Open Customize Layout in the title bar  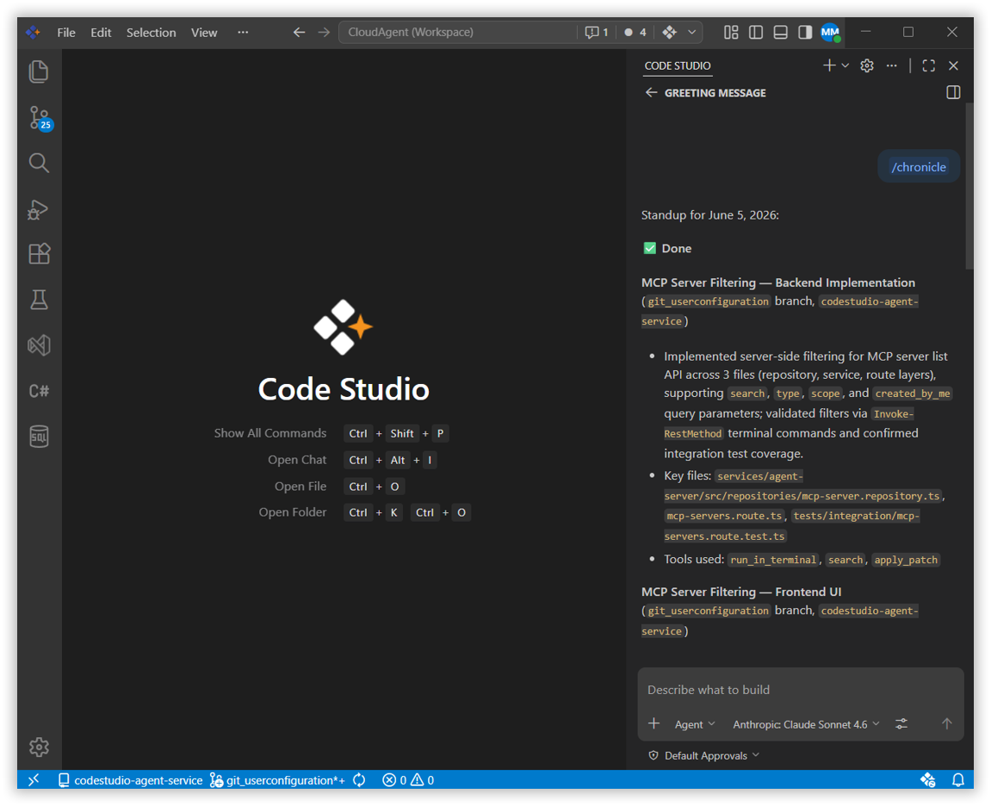coord(731,32)
